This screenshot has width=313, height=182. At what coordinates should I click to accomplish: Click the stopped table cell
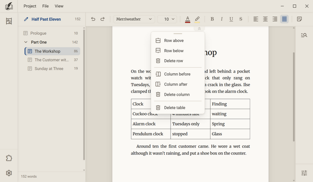coord(190,134)
